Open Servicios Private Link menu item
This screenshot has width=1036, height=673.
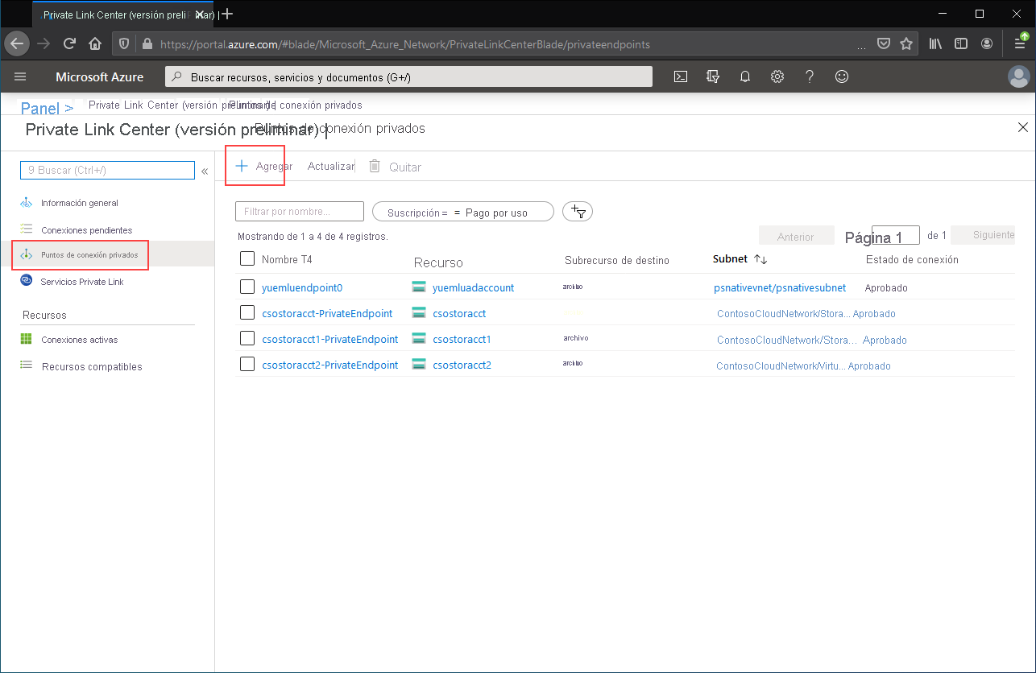coord(82,281)
